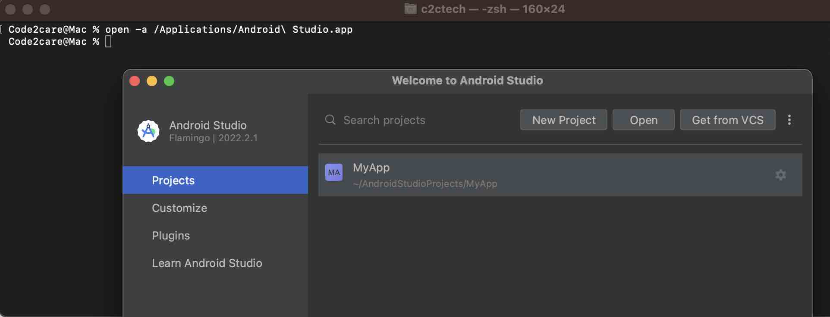This screenshot has height=317, width=830.
Task: Click Get from VCS button
Action: pos(727,120)
